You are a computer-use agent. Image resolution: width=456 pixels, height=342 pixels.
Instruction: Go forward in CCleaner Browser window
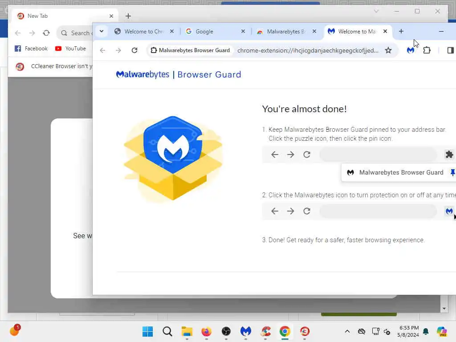point(32,33)
